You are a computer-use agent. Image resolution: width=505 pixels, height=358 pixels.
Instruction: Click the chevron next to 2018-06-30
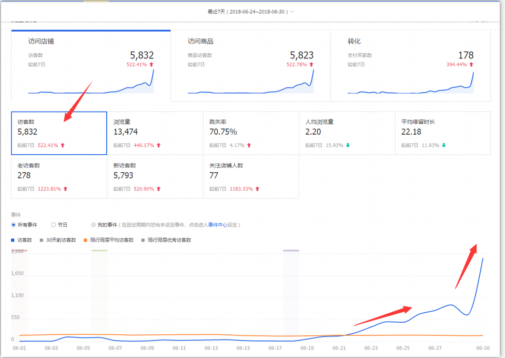(x=292, y=12)
